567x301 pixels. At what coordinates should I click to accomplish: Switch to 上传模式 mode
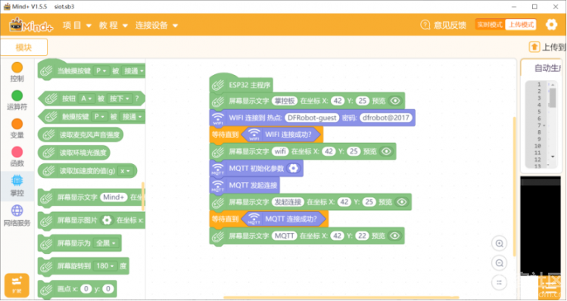pyautogui.click(x=521, y=24)
